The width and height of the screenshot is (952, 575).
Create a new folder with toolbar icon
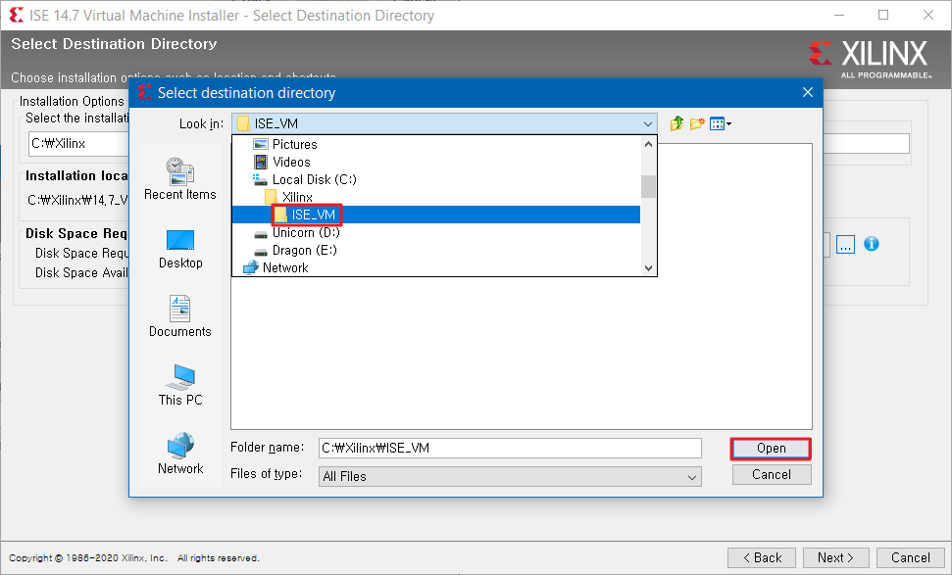pyautogui.click(x=696, y=123)
